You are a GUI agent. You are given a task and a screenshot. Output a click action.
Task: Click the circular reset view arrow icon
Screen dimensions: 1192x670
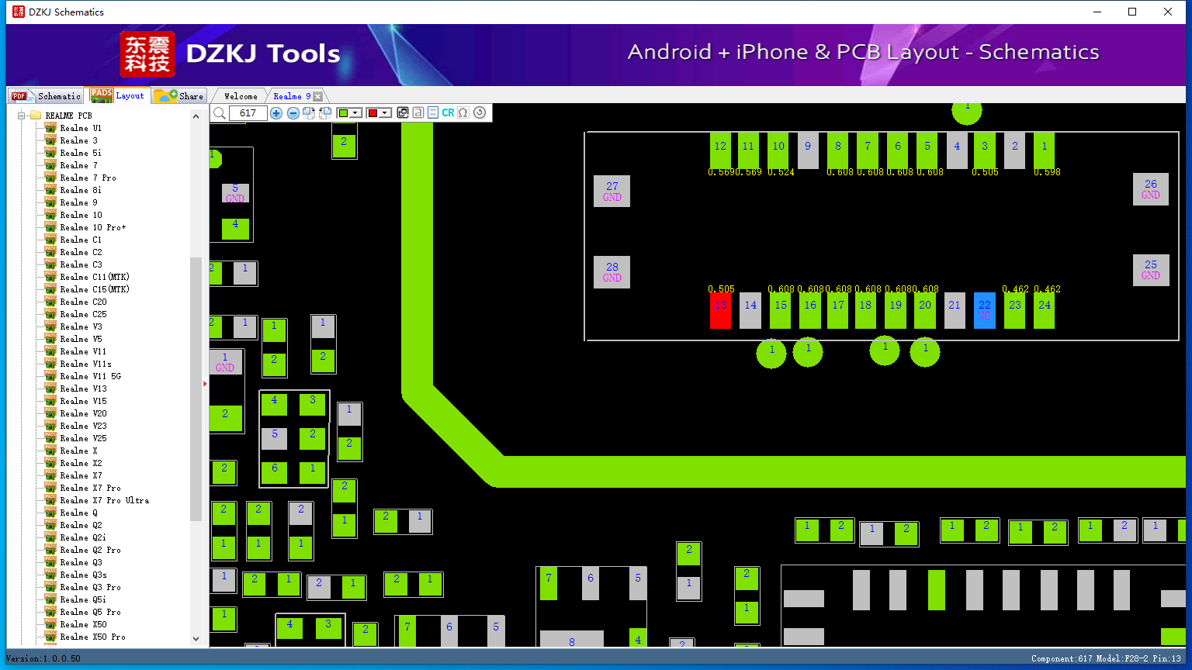(480, 113)
